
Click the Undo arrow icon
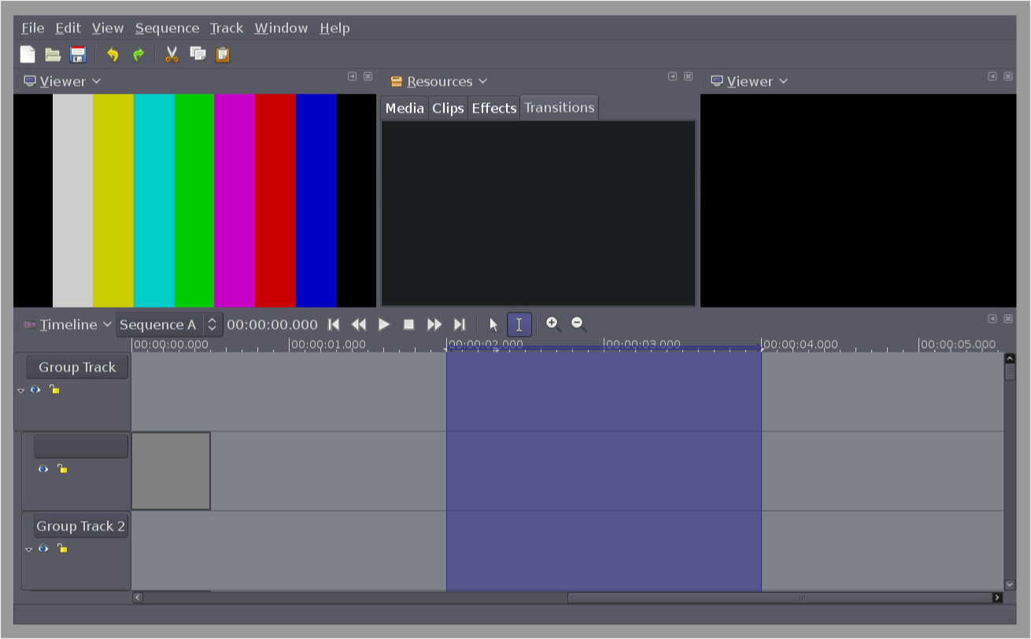tap(113, 54)
